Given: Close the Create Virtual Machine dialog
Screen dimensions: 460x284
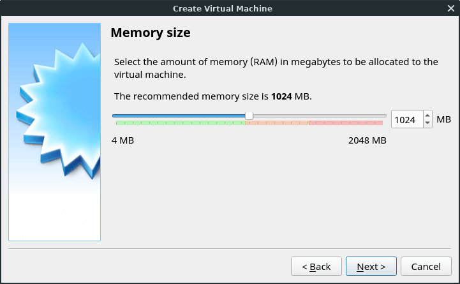Looking at the screenshot, I should 450,8.
